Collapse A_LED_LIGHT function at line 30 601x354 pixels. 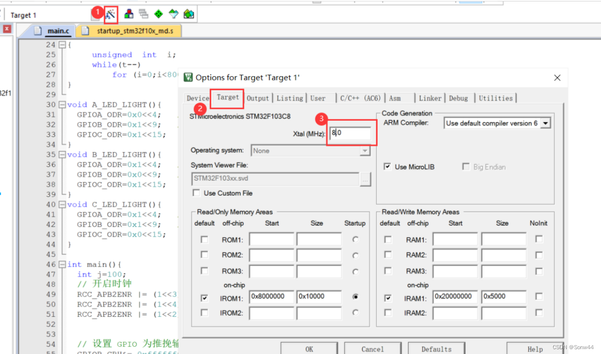tap(62, 104)
